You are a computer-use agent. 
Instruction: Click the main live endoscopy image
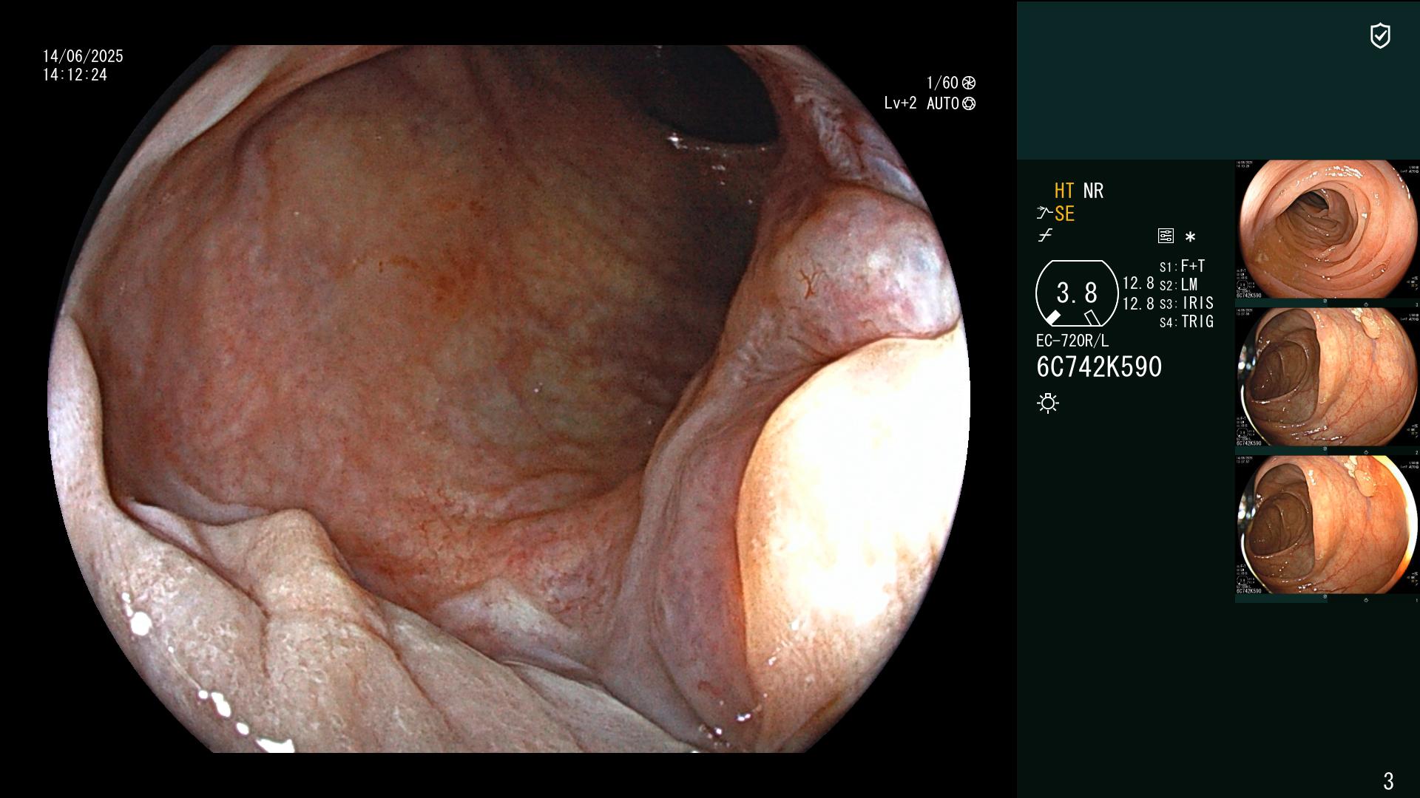click(509, 399)
